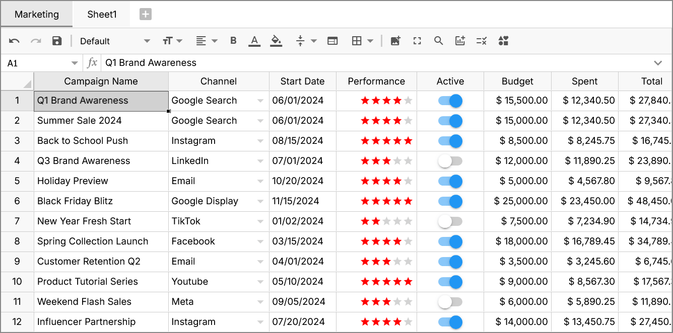Image resolution: width=673 pixels, height=333 pixels.
Task: Expand the font size dropdown arrow
Action: click(x=179, y=41)
